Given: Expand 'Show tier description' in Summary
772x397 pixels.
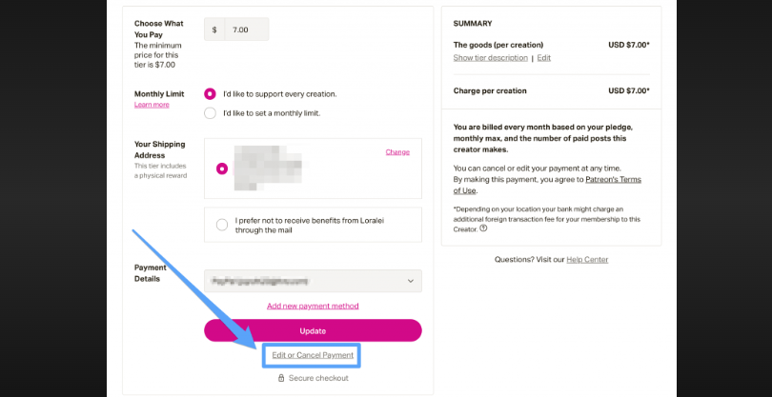Looking at the screenshot, I should [490, 58].
